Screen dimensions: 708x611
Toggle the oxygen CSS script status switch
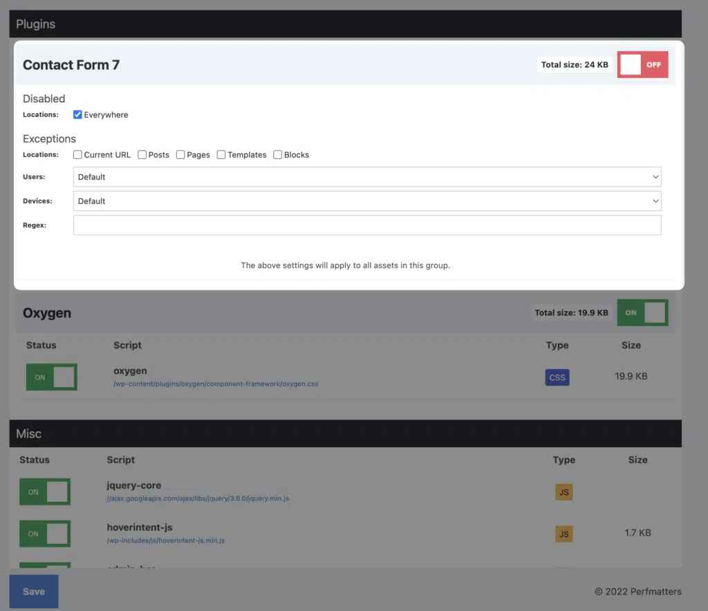point(51,377)
